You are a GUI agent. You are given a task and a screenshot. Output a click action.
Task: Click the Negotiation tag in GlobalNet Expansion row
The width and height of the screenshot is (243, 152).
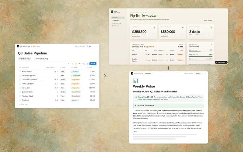(x=76, y=80)
